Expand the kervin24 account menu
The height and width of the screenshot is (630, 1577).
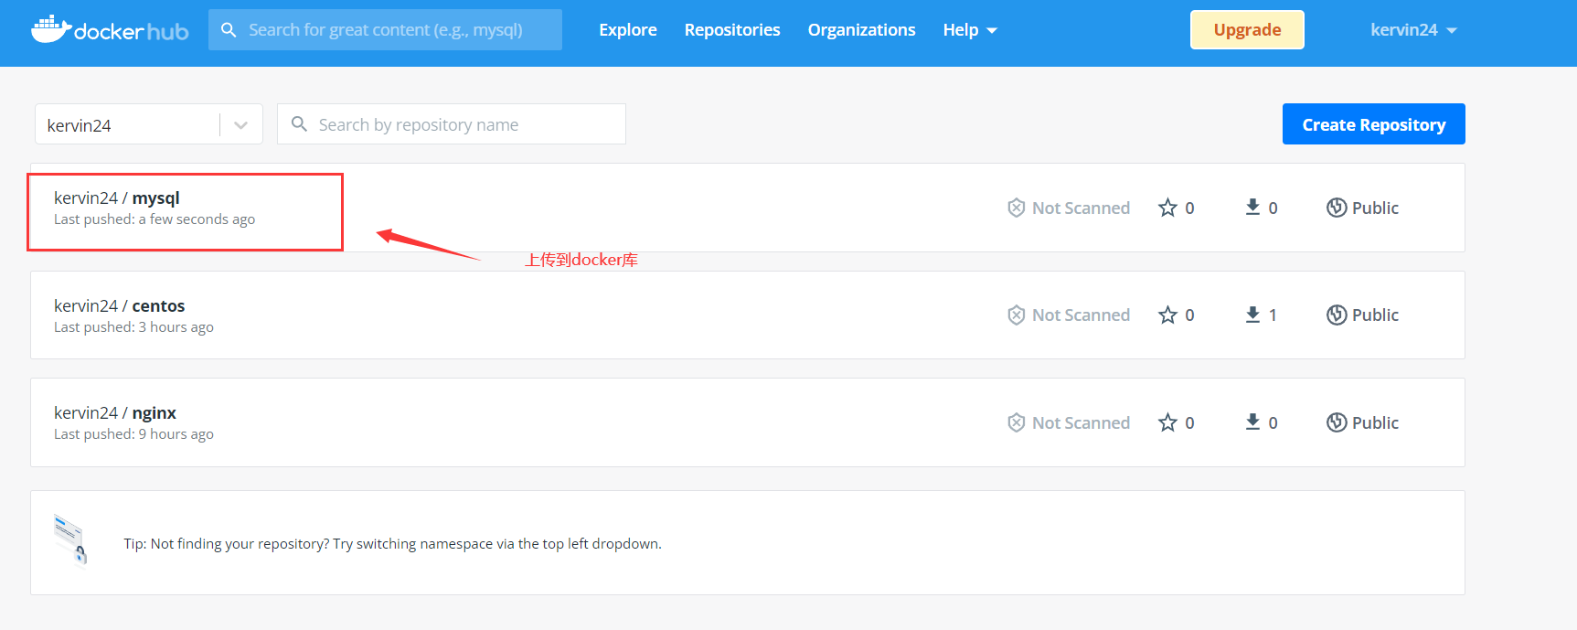1413,30
